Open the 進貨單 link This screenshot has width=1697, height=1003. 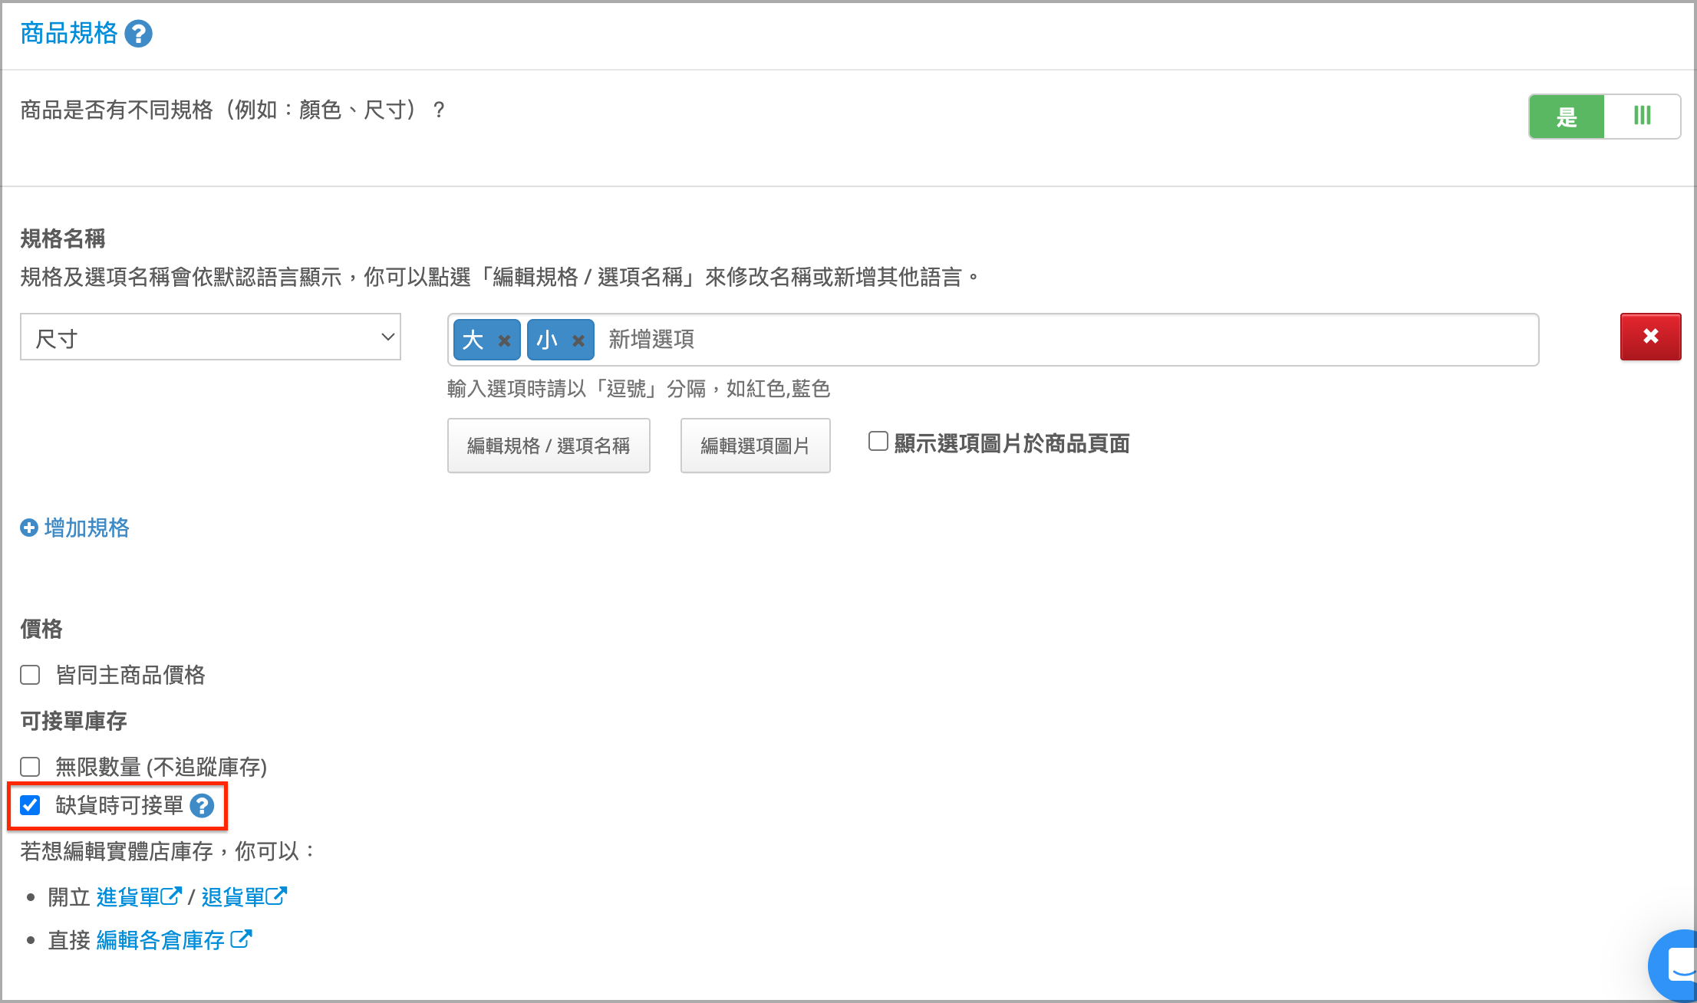pos(139,896)
